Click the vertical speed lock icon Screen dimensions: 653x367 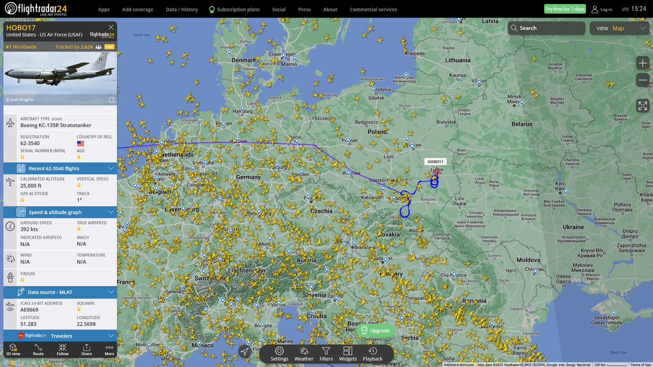coord(79,185)
